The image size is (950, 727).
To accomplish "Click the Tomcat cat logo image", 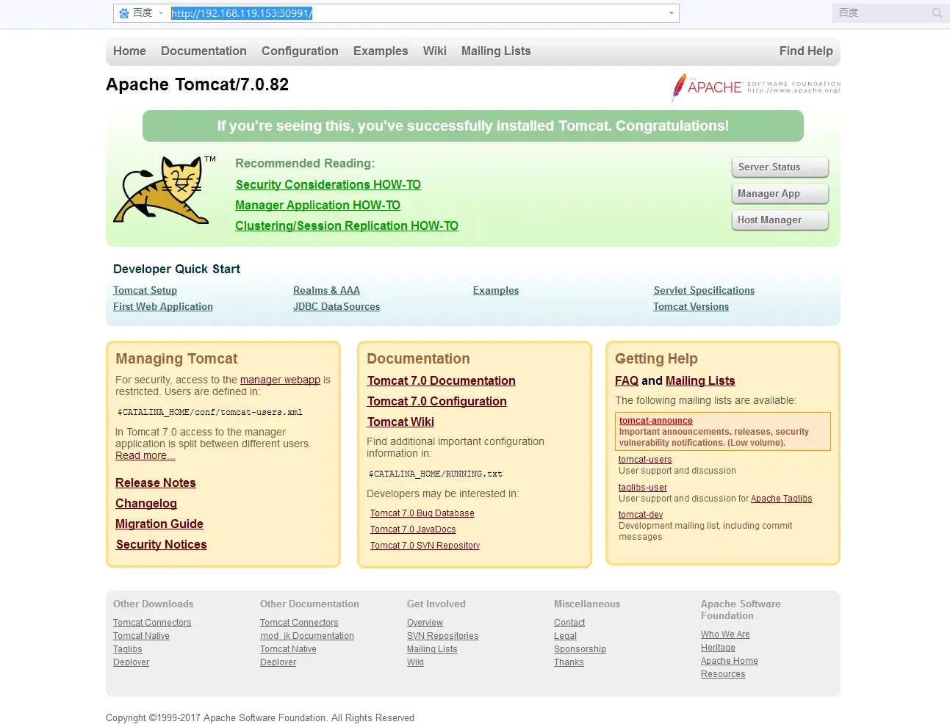I will pos(165,189).
